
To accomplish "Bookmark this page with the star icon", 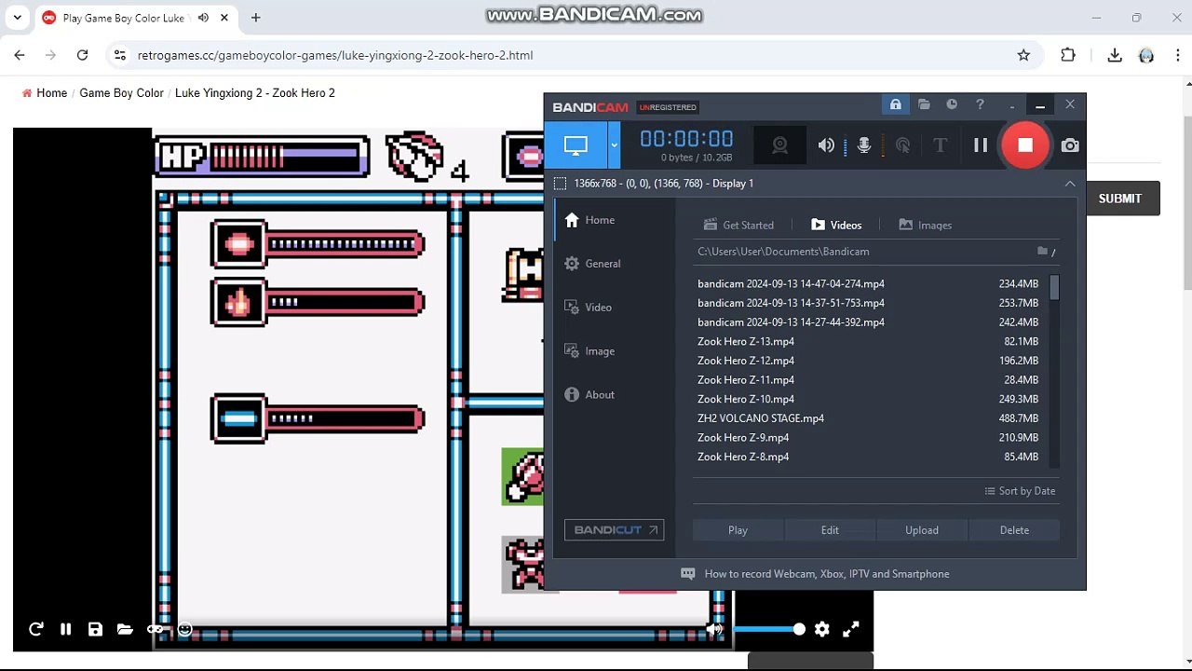I will click(x=1023, y=55).
